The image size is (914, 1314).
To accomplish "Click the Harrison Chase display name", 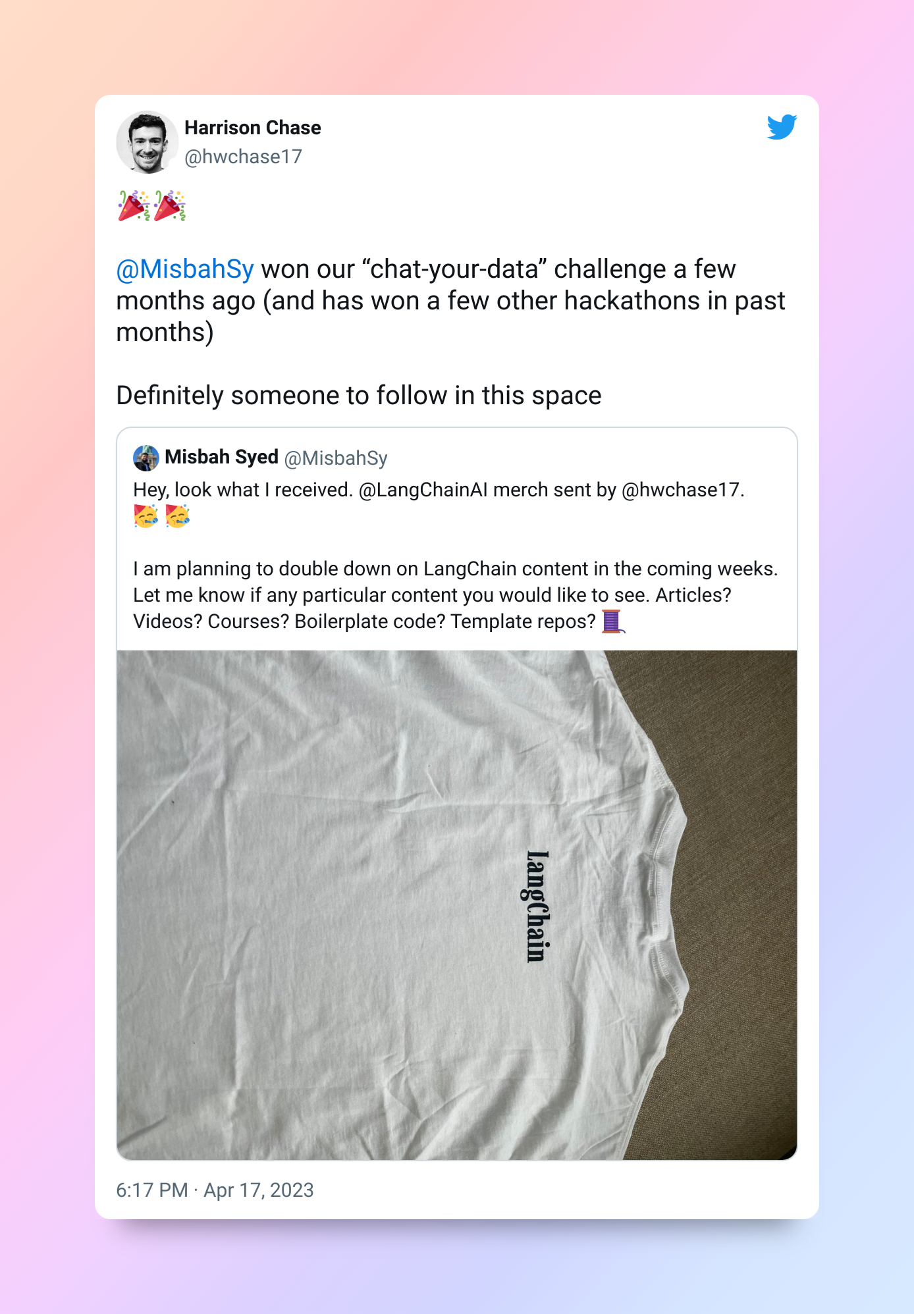I will coord(253,128).
